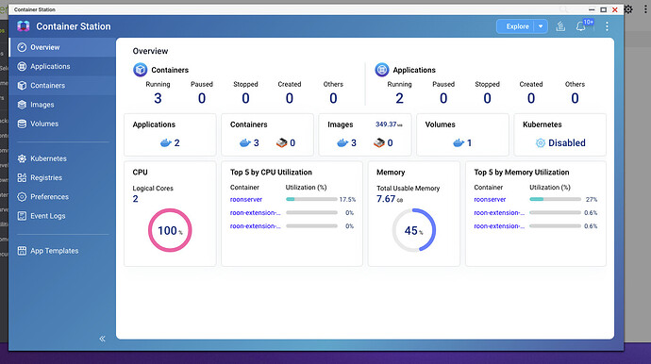Click the Registries sidebar icon
The image size is (651, 364).
22,177
